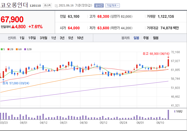Click the +7.61% change value
This screenshot has width=187, height=131.
coord(35,27)
